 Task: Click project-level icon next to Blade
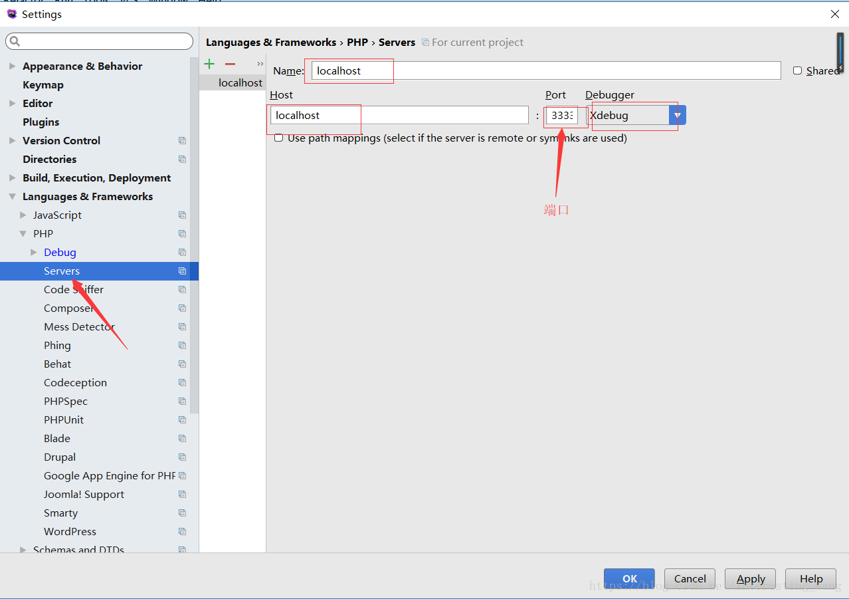[182, 439]
